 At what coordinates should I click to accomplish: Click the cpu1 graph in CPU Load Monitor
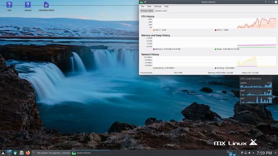tap(256, 100)
